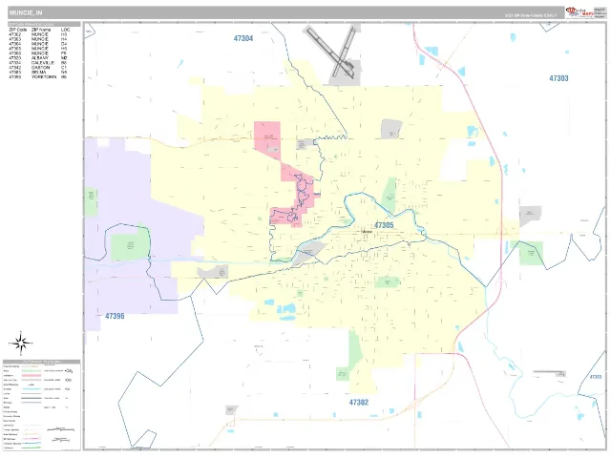Screen dimensions: 611x458
Task: Click the 47302 MUNCIE row in the ZIP table
Action: 38,34
